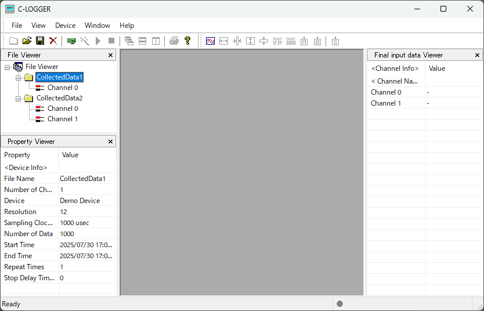Click the red X delete icon

(x=53, y=41)
